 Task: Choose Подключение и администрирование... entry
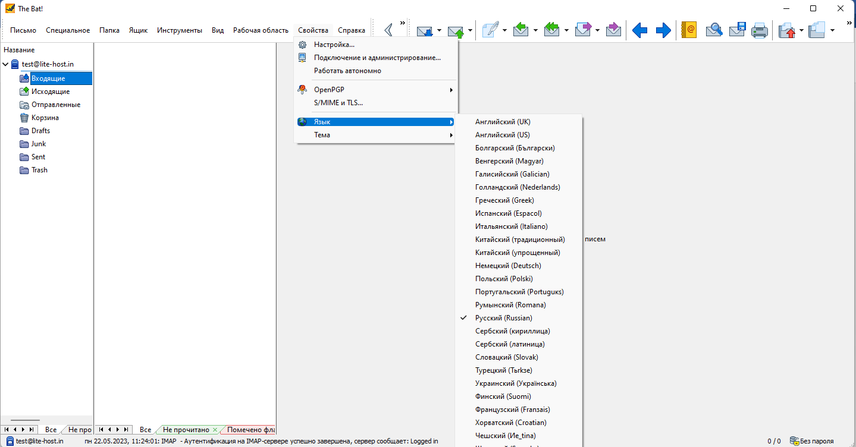(x=376, y=58)
